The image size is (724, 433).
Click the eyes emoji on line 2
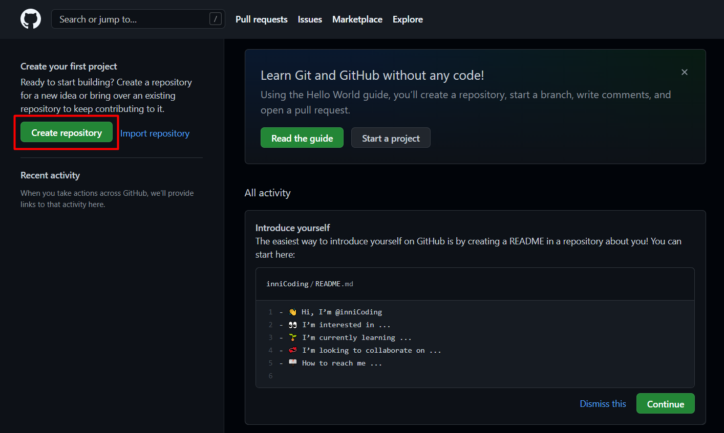click(292, 325)
